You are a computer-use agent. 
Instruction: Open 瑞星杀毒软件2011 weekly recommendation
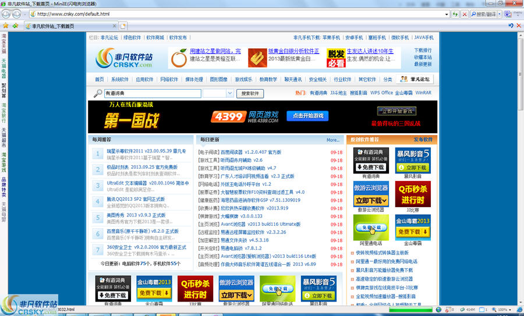[146, 151]
